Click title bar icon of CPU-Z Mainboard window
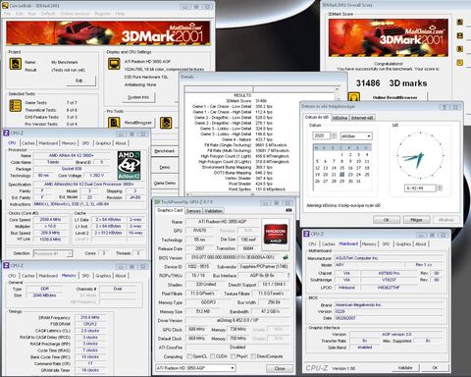Viewport: 471px width, 377px height. coord(306,234)
